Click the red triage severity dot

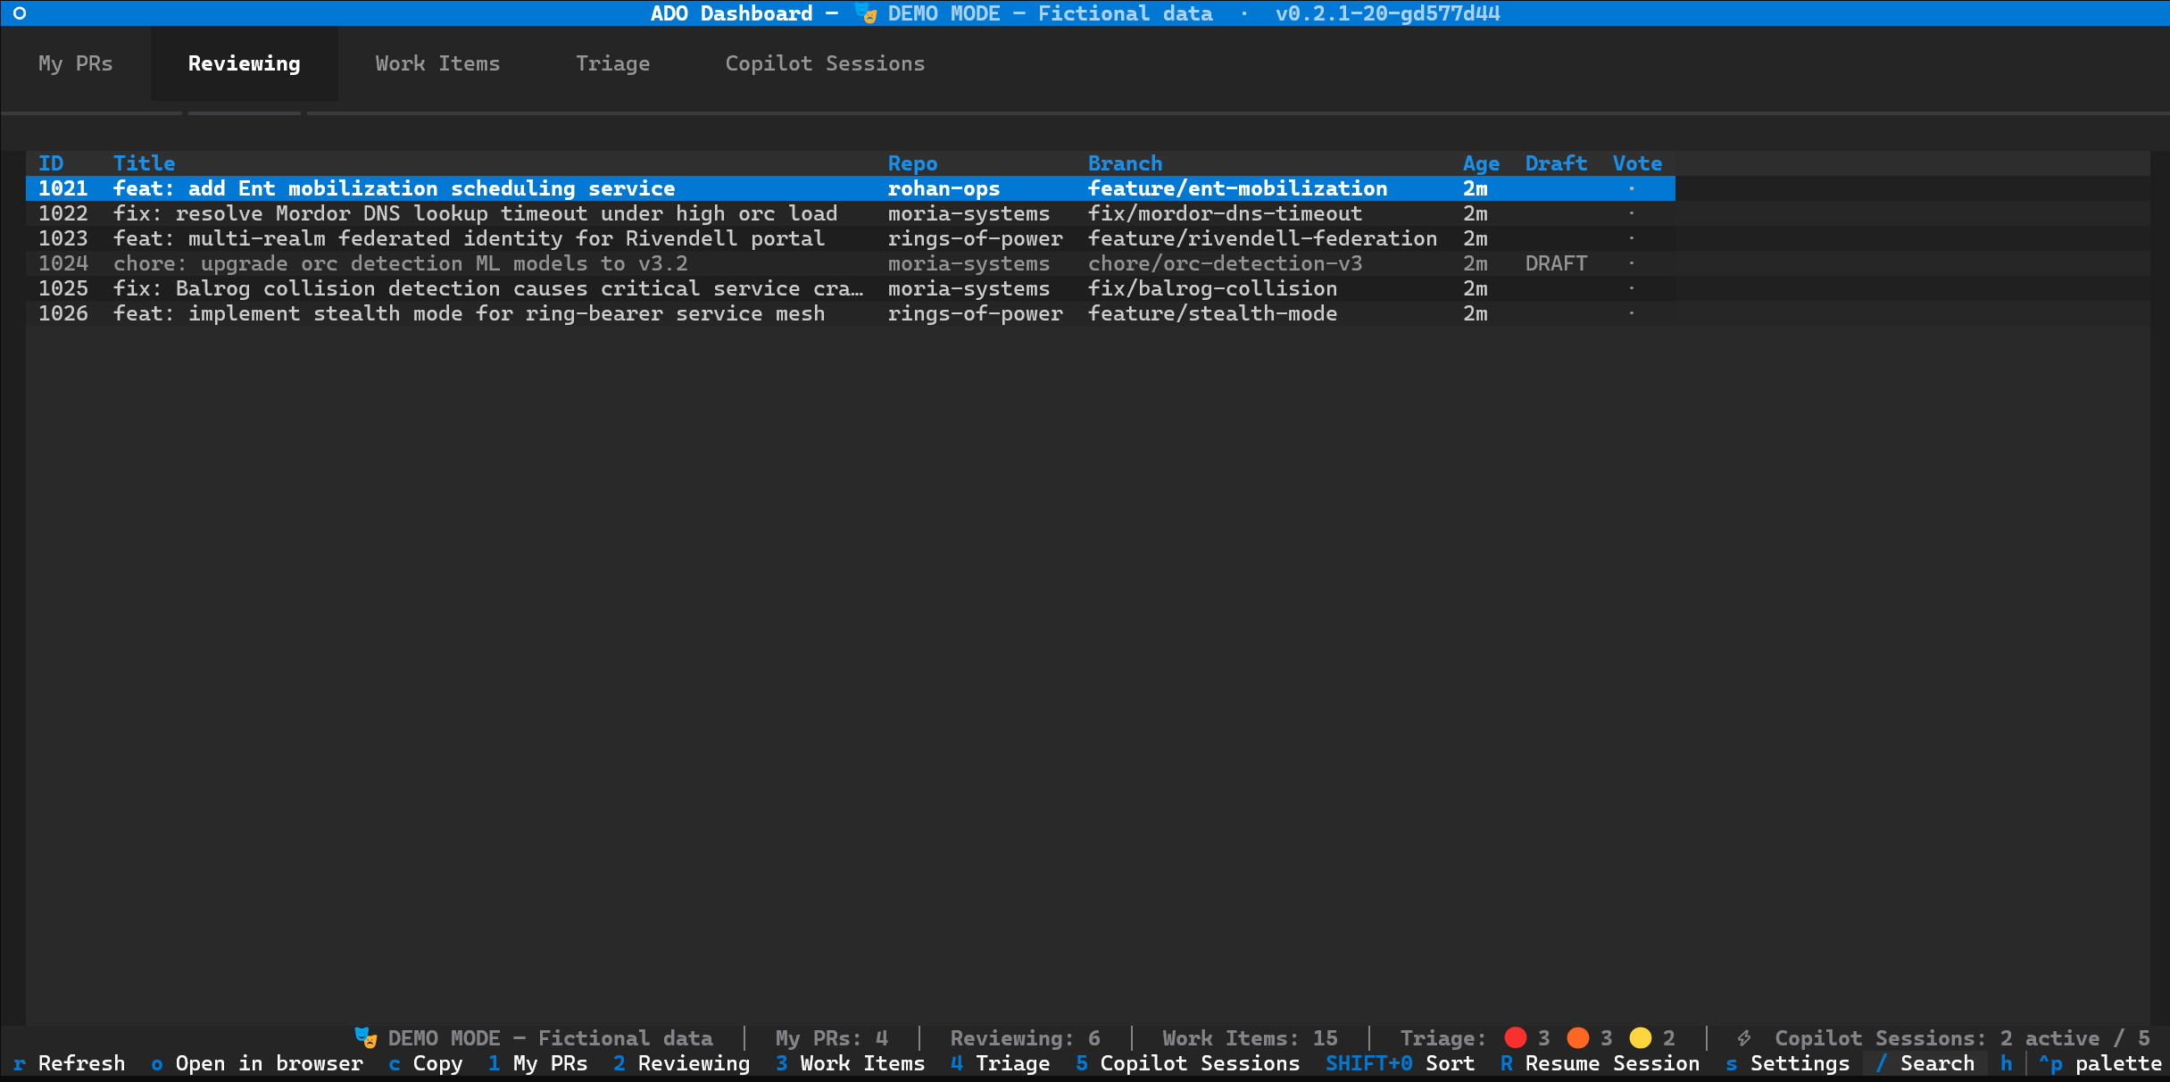point(1515,1037)
